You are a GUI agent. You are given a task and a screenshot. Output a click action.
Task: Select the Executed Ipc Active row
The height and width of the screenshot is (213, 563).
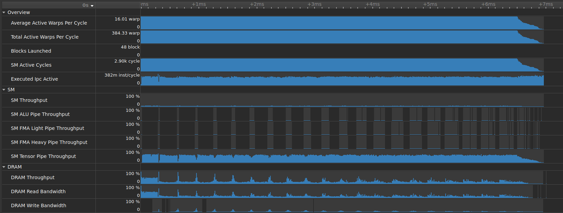click(34, 79)
